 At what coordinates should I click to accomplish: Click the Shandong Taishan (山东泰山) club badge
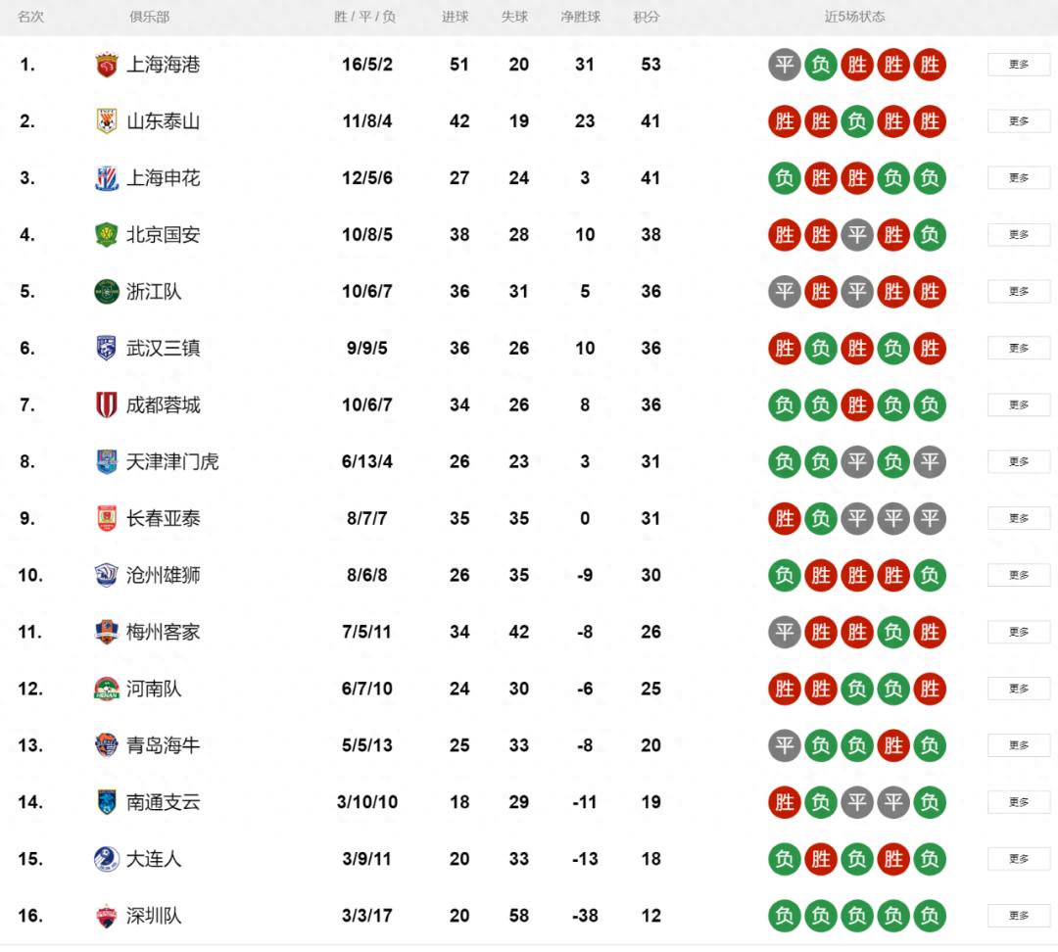(x=106, y=121)
